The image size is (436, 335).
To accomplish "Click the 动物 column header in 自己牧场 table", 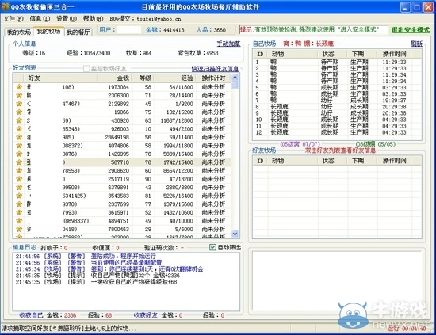I will point(293,54).
